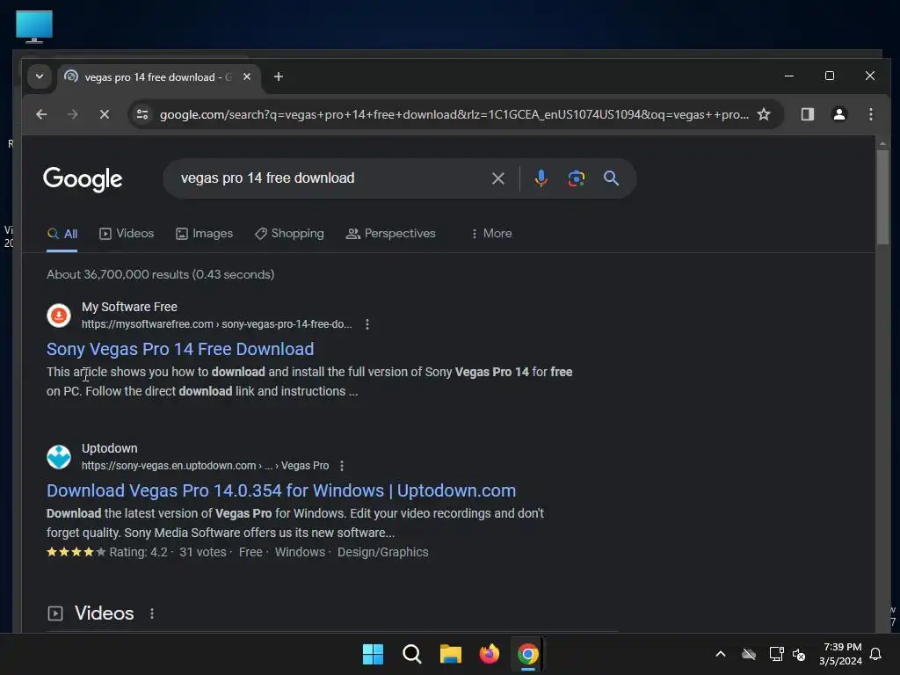Open the Chrome side panel icon

click(807, 114)
